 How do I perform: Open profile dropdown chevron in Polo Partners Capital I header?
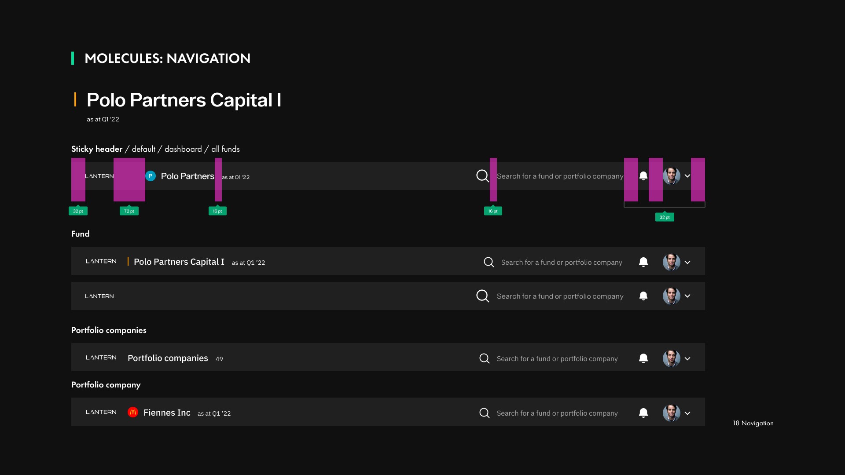pyautogui.click(x=687, y=263)
